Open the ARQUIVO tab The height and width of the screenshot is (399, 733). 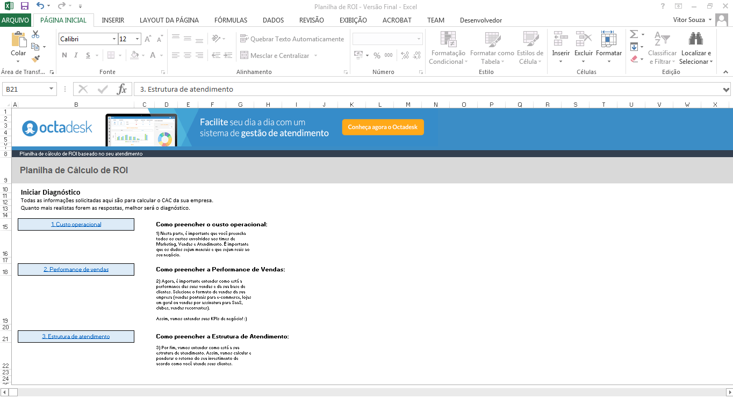click(x=16, y=20)
